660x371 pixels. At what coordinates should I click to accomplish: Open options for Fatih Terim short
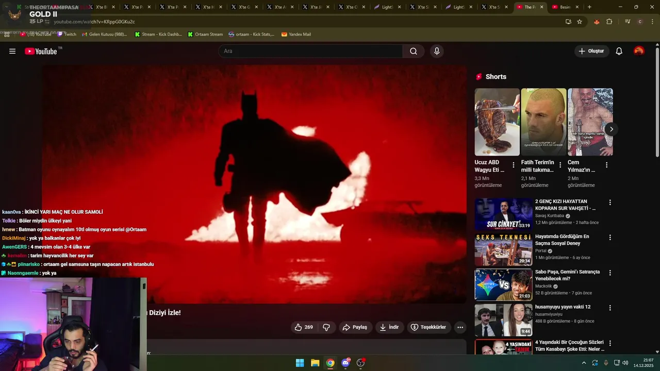point(560,165)
